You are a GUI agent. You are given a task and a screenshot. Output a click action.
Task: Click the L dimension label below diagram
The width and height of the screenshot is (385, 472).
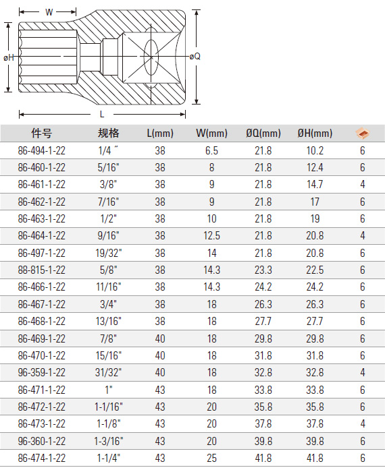[x=102, y=114]
